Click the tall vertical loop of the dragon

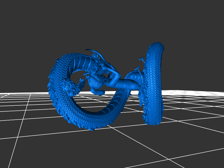[153, 84]
